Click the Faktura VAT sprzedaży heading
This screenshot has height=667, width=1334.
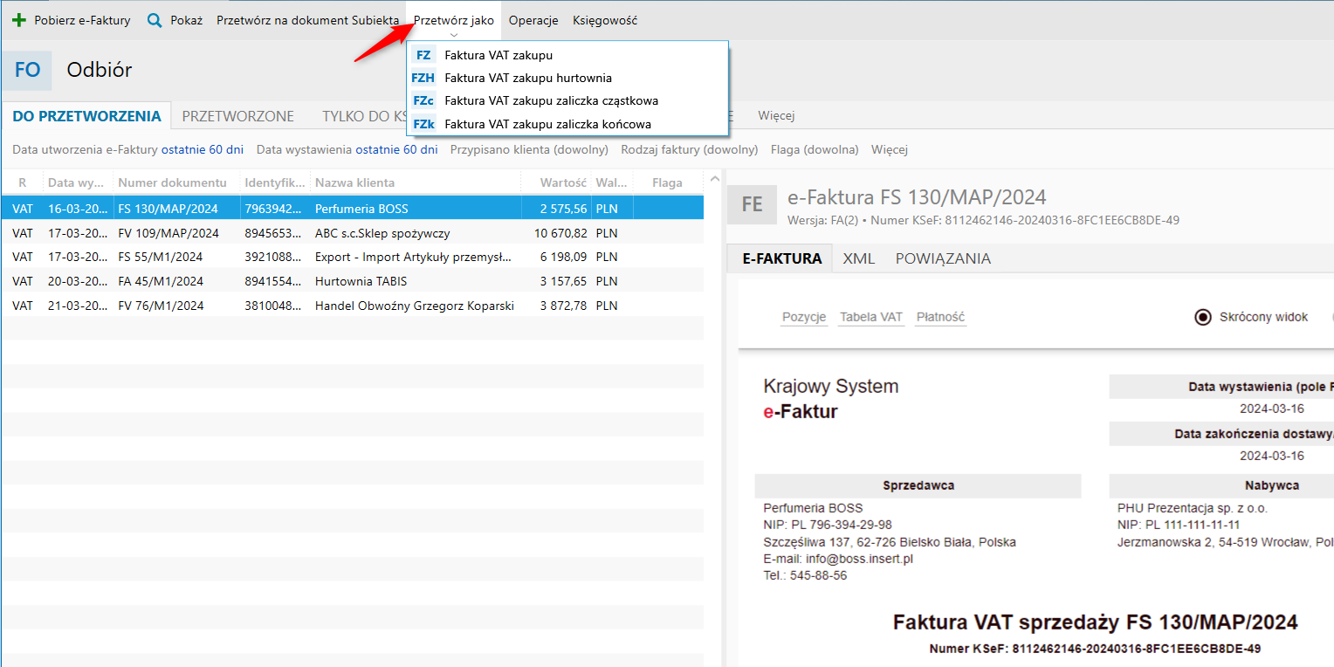(x=1096, y=622)
